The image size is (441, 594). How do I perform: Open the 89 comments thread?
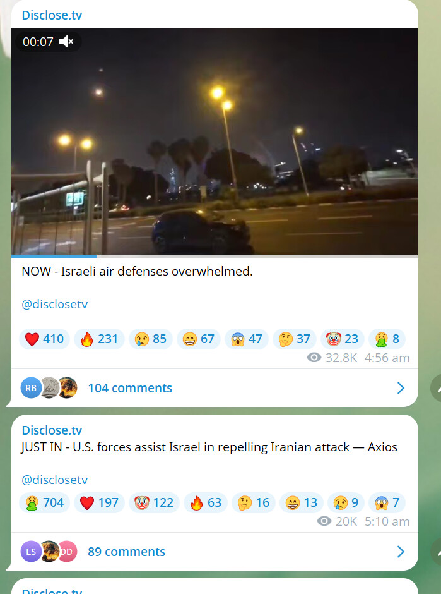[x=126, y=552]
